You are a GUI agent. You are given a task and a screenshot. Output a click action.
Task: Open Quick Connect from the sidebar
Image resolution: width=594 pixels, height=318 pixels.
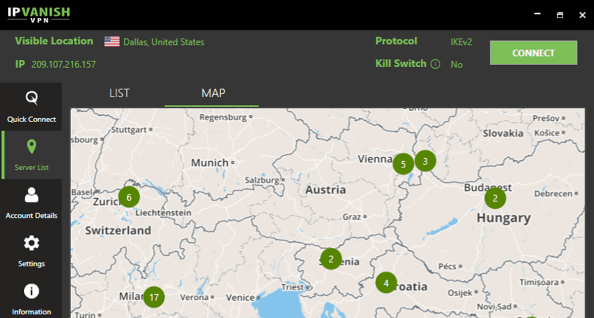[31, 106]
